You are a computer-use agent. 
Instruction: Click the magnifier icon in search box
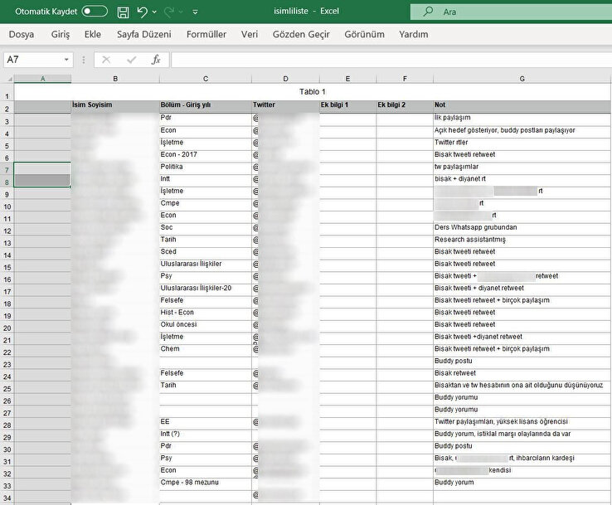[428, 12]
